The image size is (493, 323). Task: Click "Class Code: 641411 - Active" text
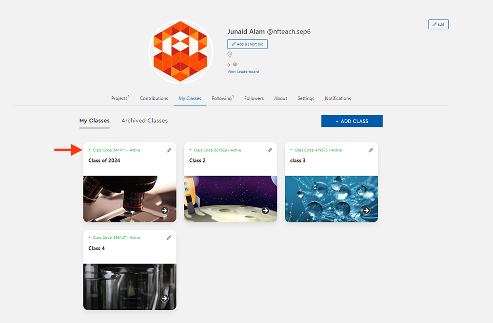[x=117, y=150]
